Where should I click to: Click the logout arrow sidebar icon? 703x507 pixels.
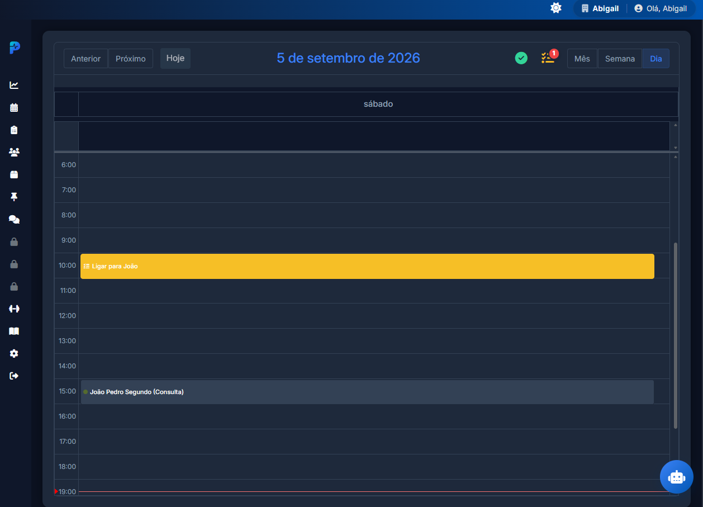coord(14,376)
